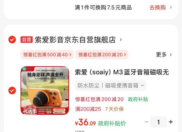Viewport: 182px width, 132px height.
Task: Expand 更多 coupons list
Action: click(161, 54)
